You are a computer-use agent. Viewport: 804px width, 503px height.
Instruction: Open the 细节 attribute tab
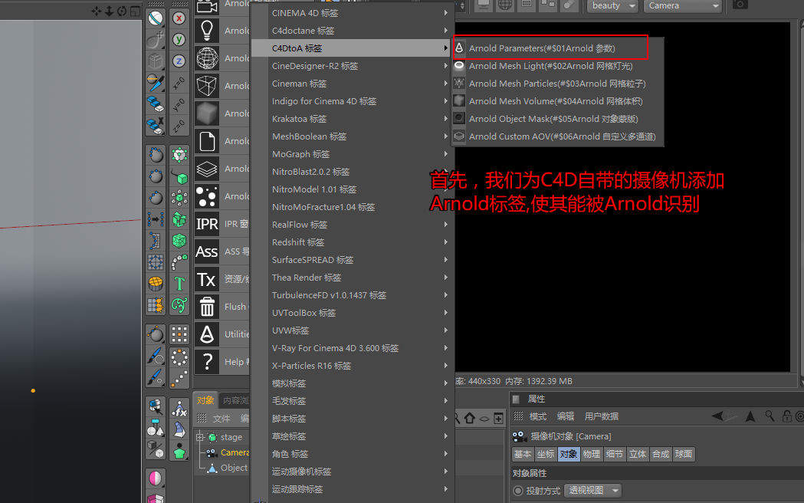(614, 454)
